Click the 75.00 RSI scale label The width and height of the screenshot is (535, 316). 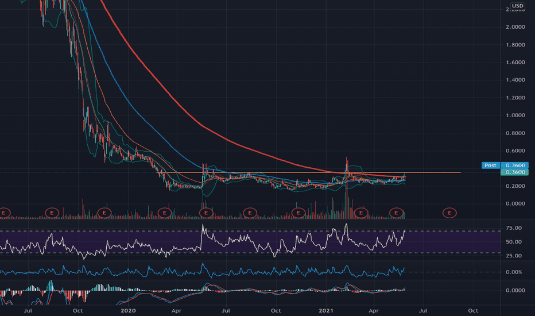514,228
